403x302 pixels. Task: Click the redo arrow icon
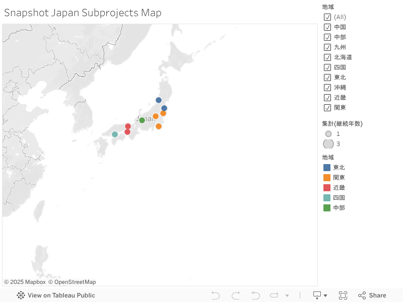point(236,295)
